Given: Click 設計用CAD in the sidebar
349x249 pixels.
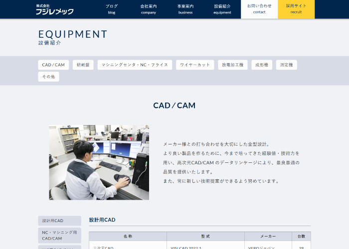Looking at the screenshot, I should (59, 221).
